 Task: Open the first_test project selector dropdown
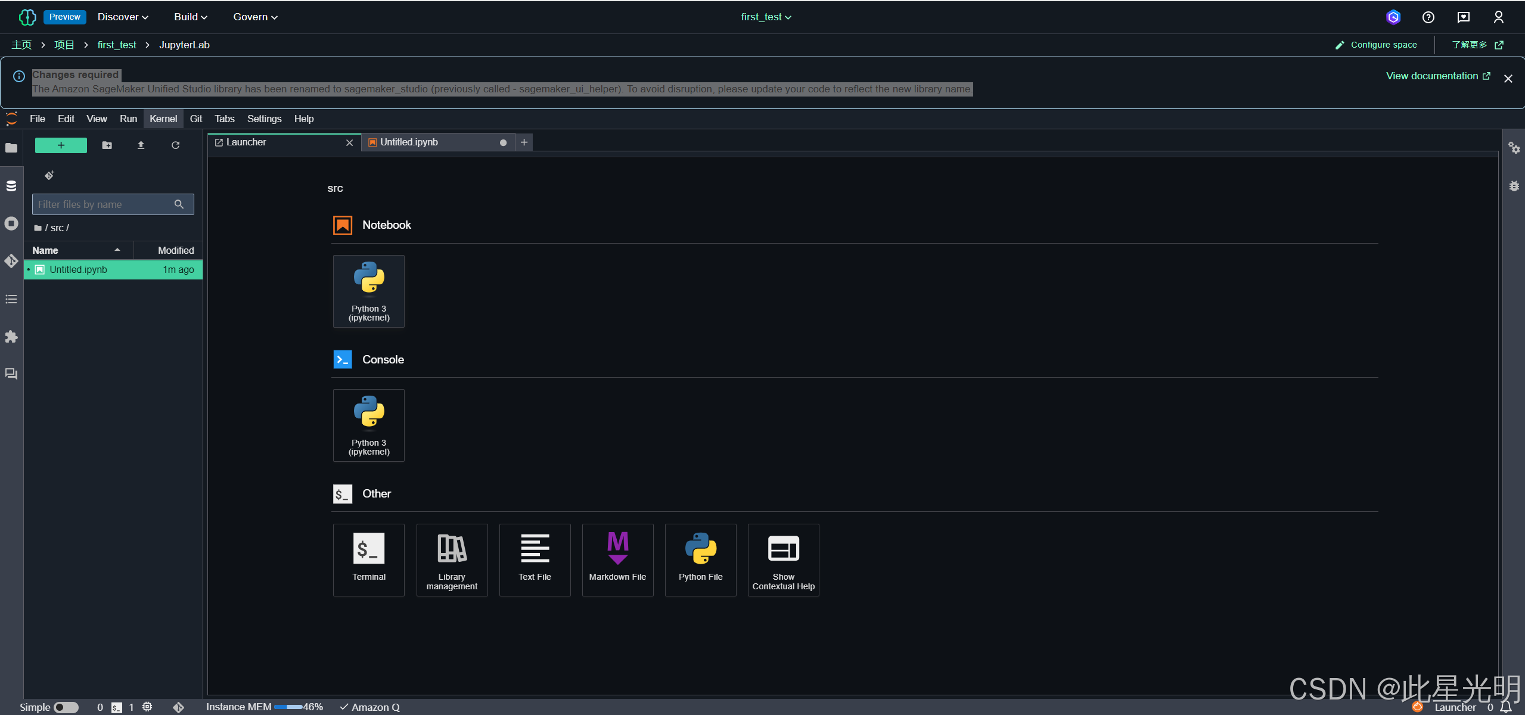pos(766,17)
